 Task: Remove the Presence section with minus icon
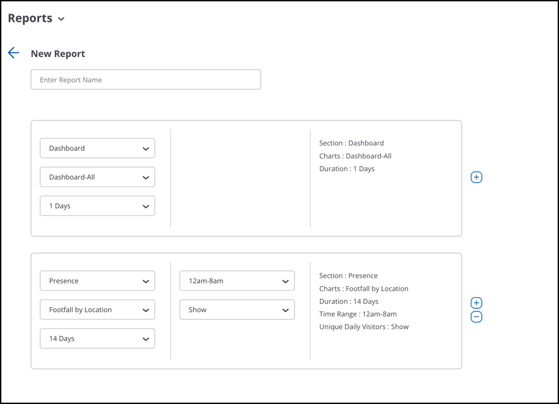click(x=476, y=316)
